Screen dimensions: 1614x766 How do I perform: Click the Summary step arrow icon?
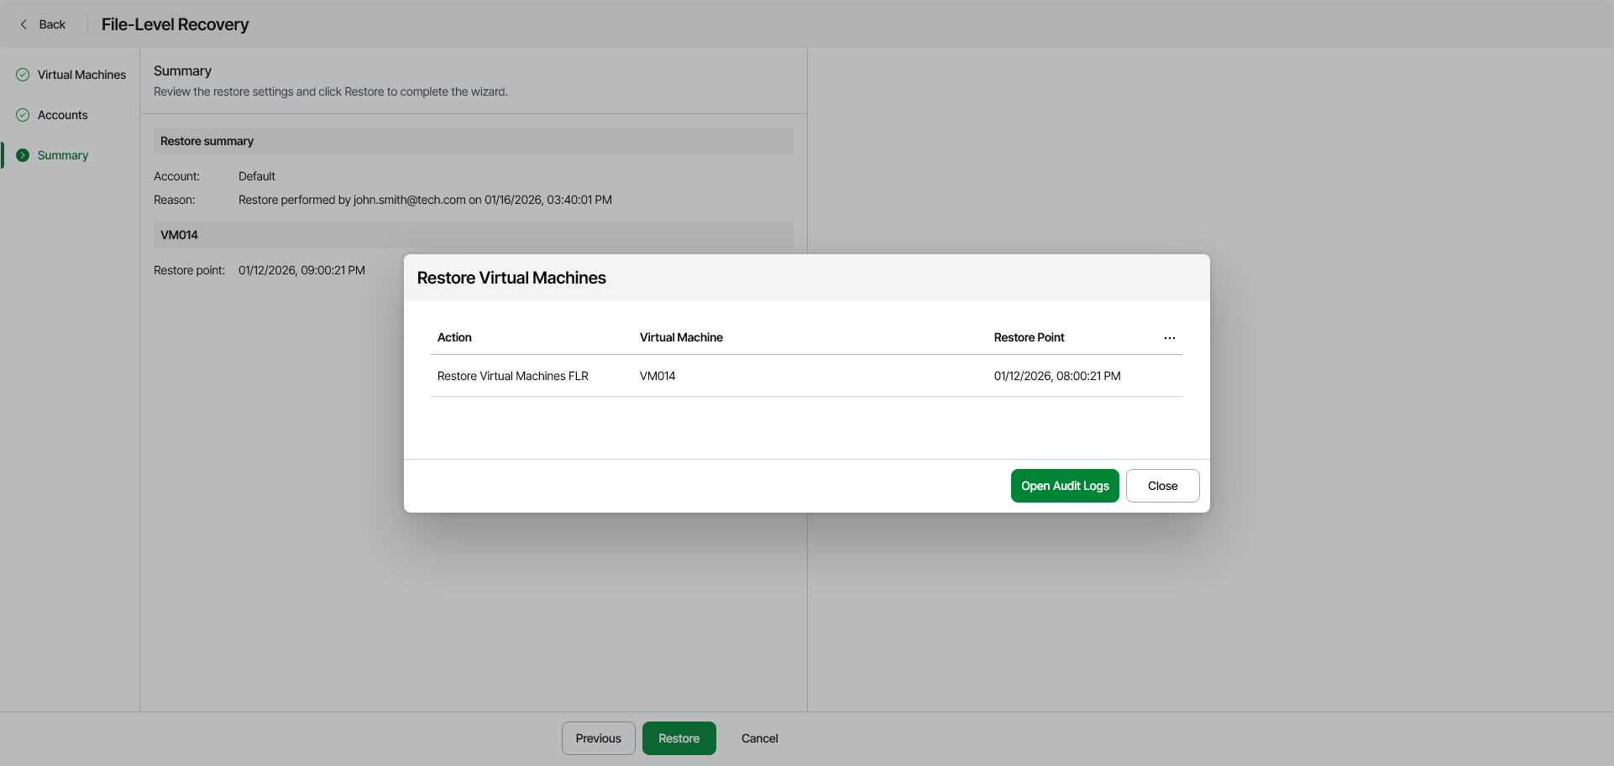coord(23,155)
